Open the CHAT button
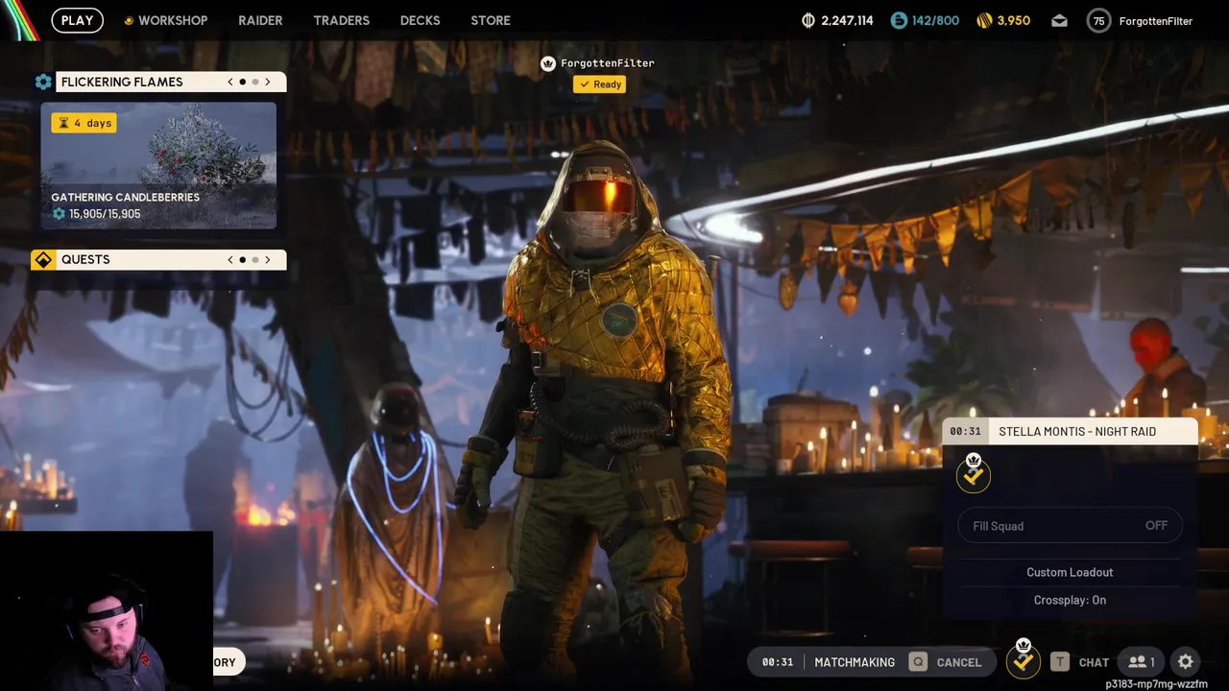This screenshot has width=1229, height=691. coord(1094,662)
